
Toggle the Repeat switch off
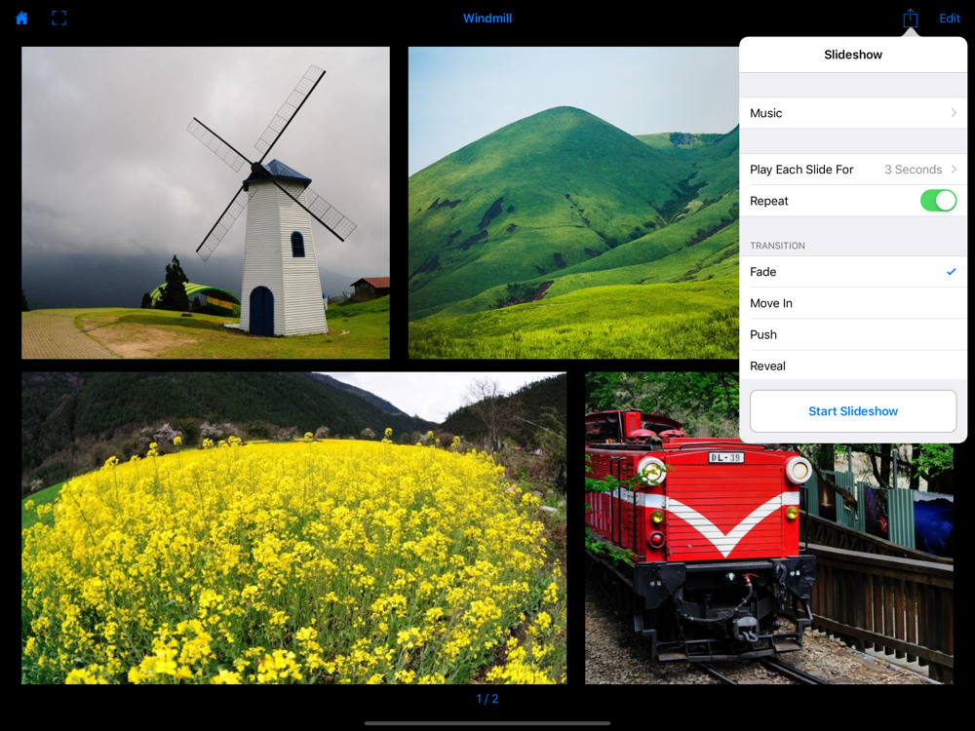(938, 201)
